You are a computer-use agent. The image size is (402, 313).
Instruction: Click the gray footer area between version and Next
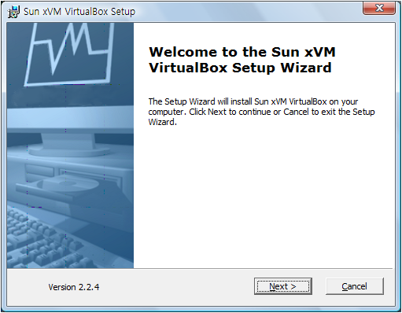[x=175, y=287]
